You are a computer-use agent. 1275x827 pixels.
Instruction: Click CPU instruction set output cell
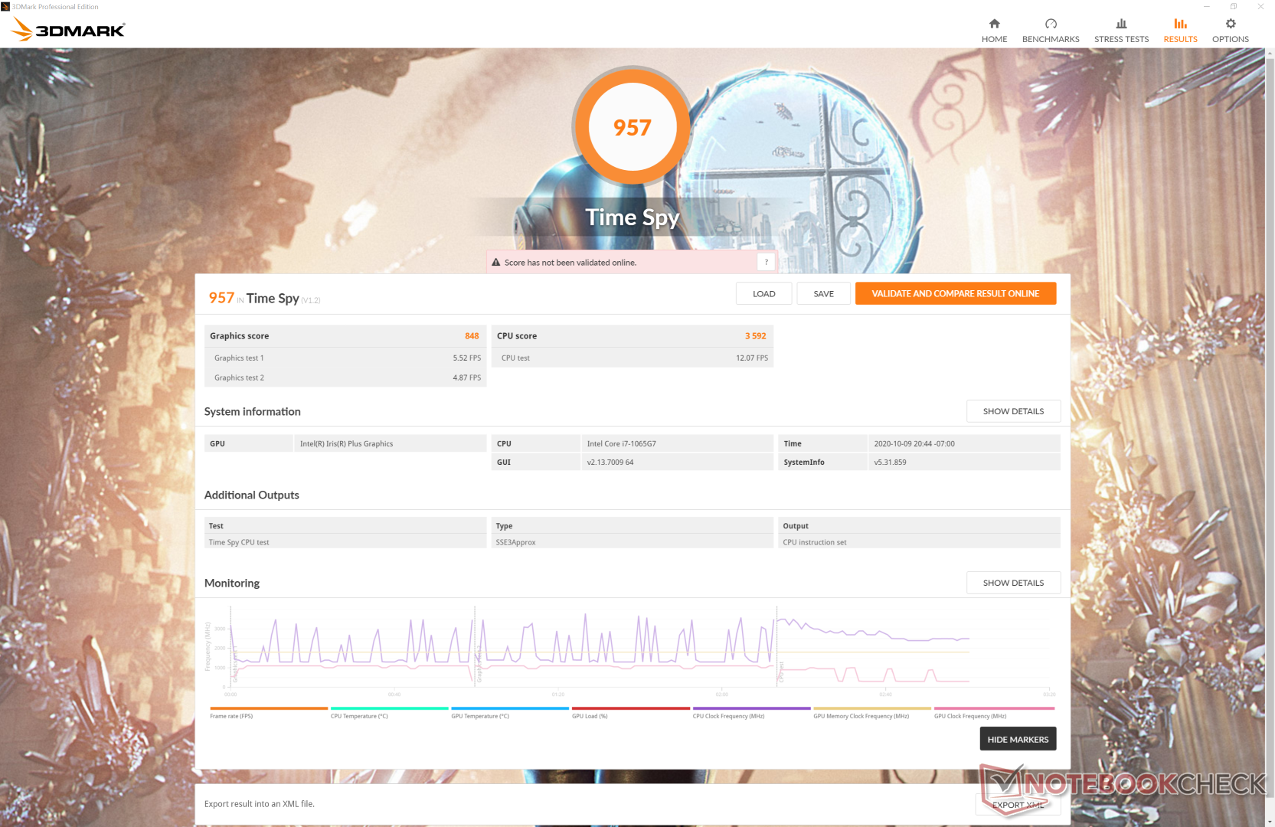(919, 542)
